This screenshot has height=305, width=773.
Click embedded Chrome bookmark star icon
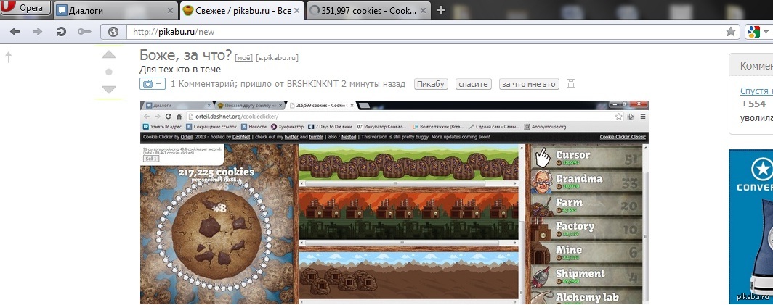pyautogui.click(x=619, y=117)
